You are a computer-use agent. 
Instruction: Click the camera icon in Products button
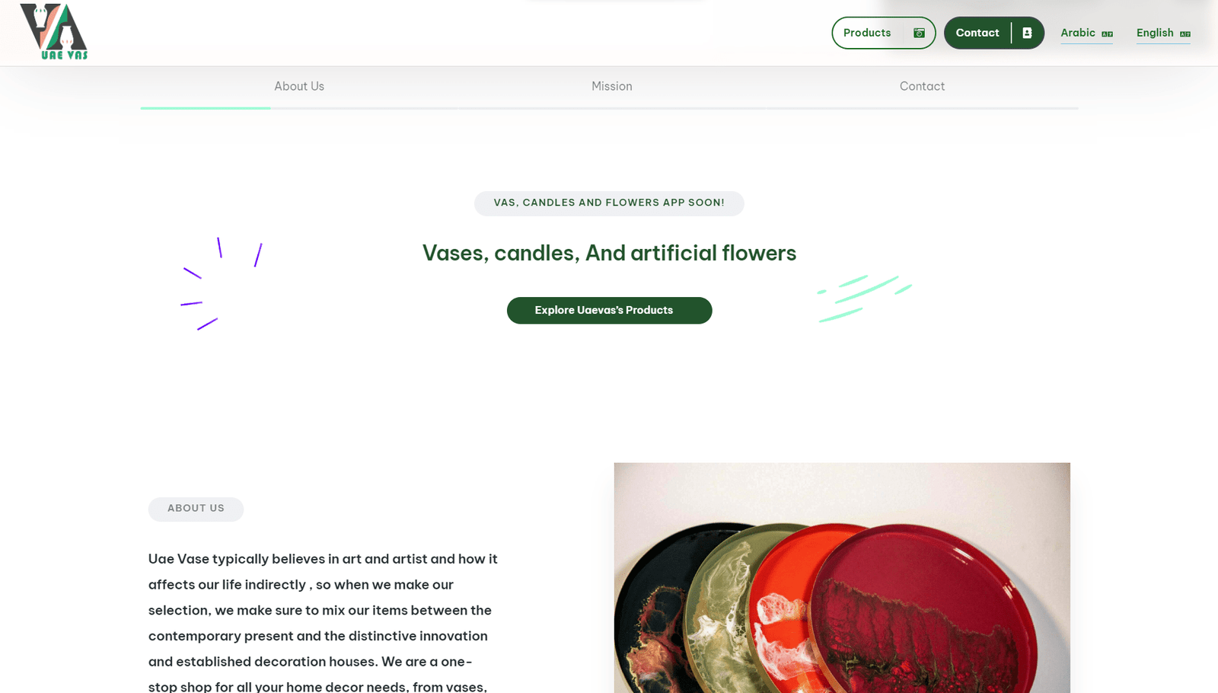[919, 33]
